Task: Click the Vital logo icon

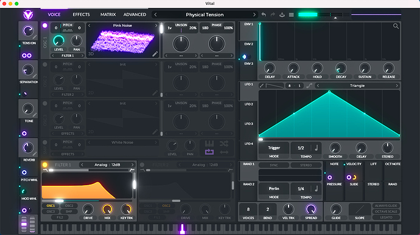Action: pyautogui.click(x=28, y=15)
